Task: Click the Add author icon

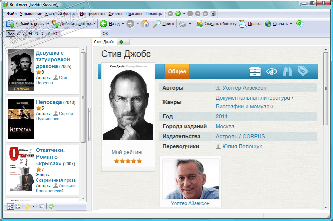Action: [55, 24]
